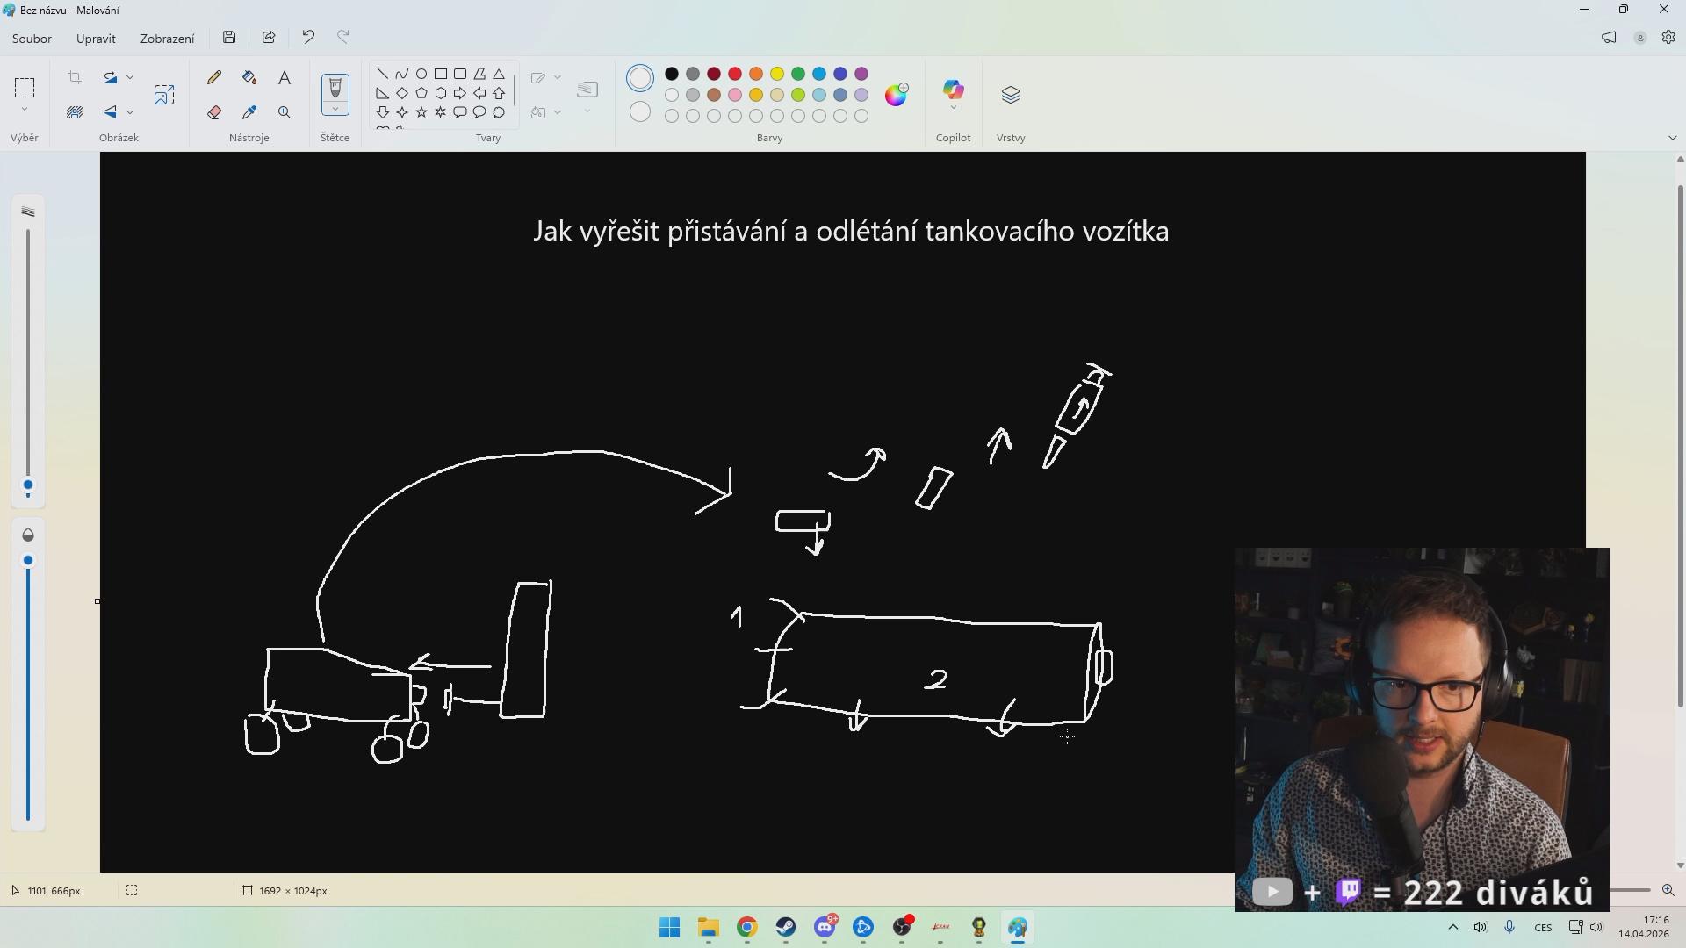Select the Magnifier zoom tool
1686x948 pixels.
pyautogui.click(x=285, y=112)
